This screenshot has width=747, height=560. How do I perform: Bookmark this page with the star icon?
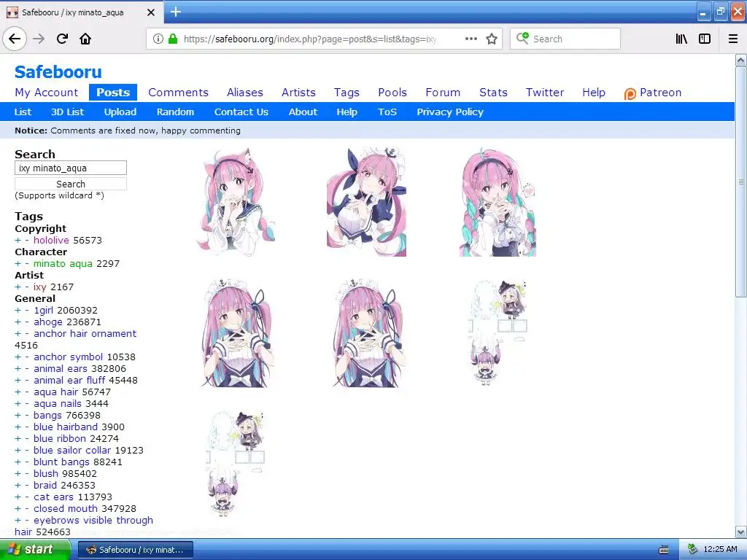[492, 39]
